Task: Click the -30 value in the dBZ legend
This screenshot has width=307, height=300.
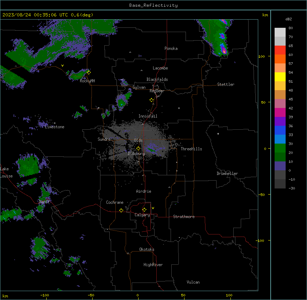Action: [292, 188]
